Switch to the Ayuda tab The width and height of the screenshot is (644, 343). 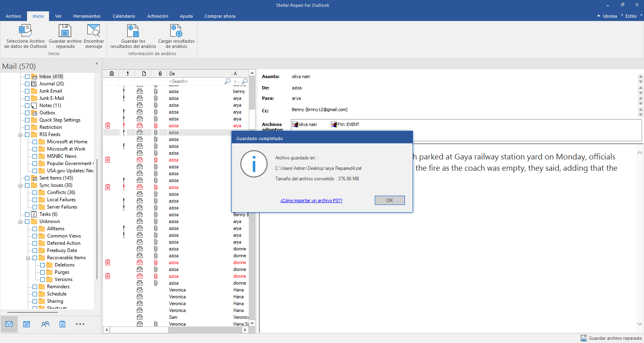[186, 16]
